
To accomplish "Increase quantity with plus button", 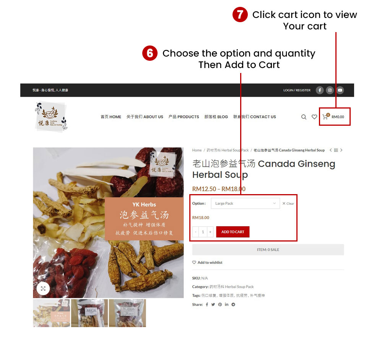I will click(210, 232).
